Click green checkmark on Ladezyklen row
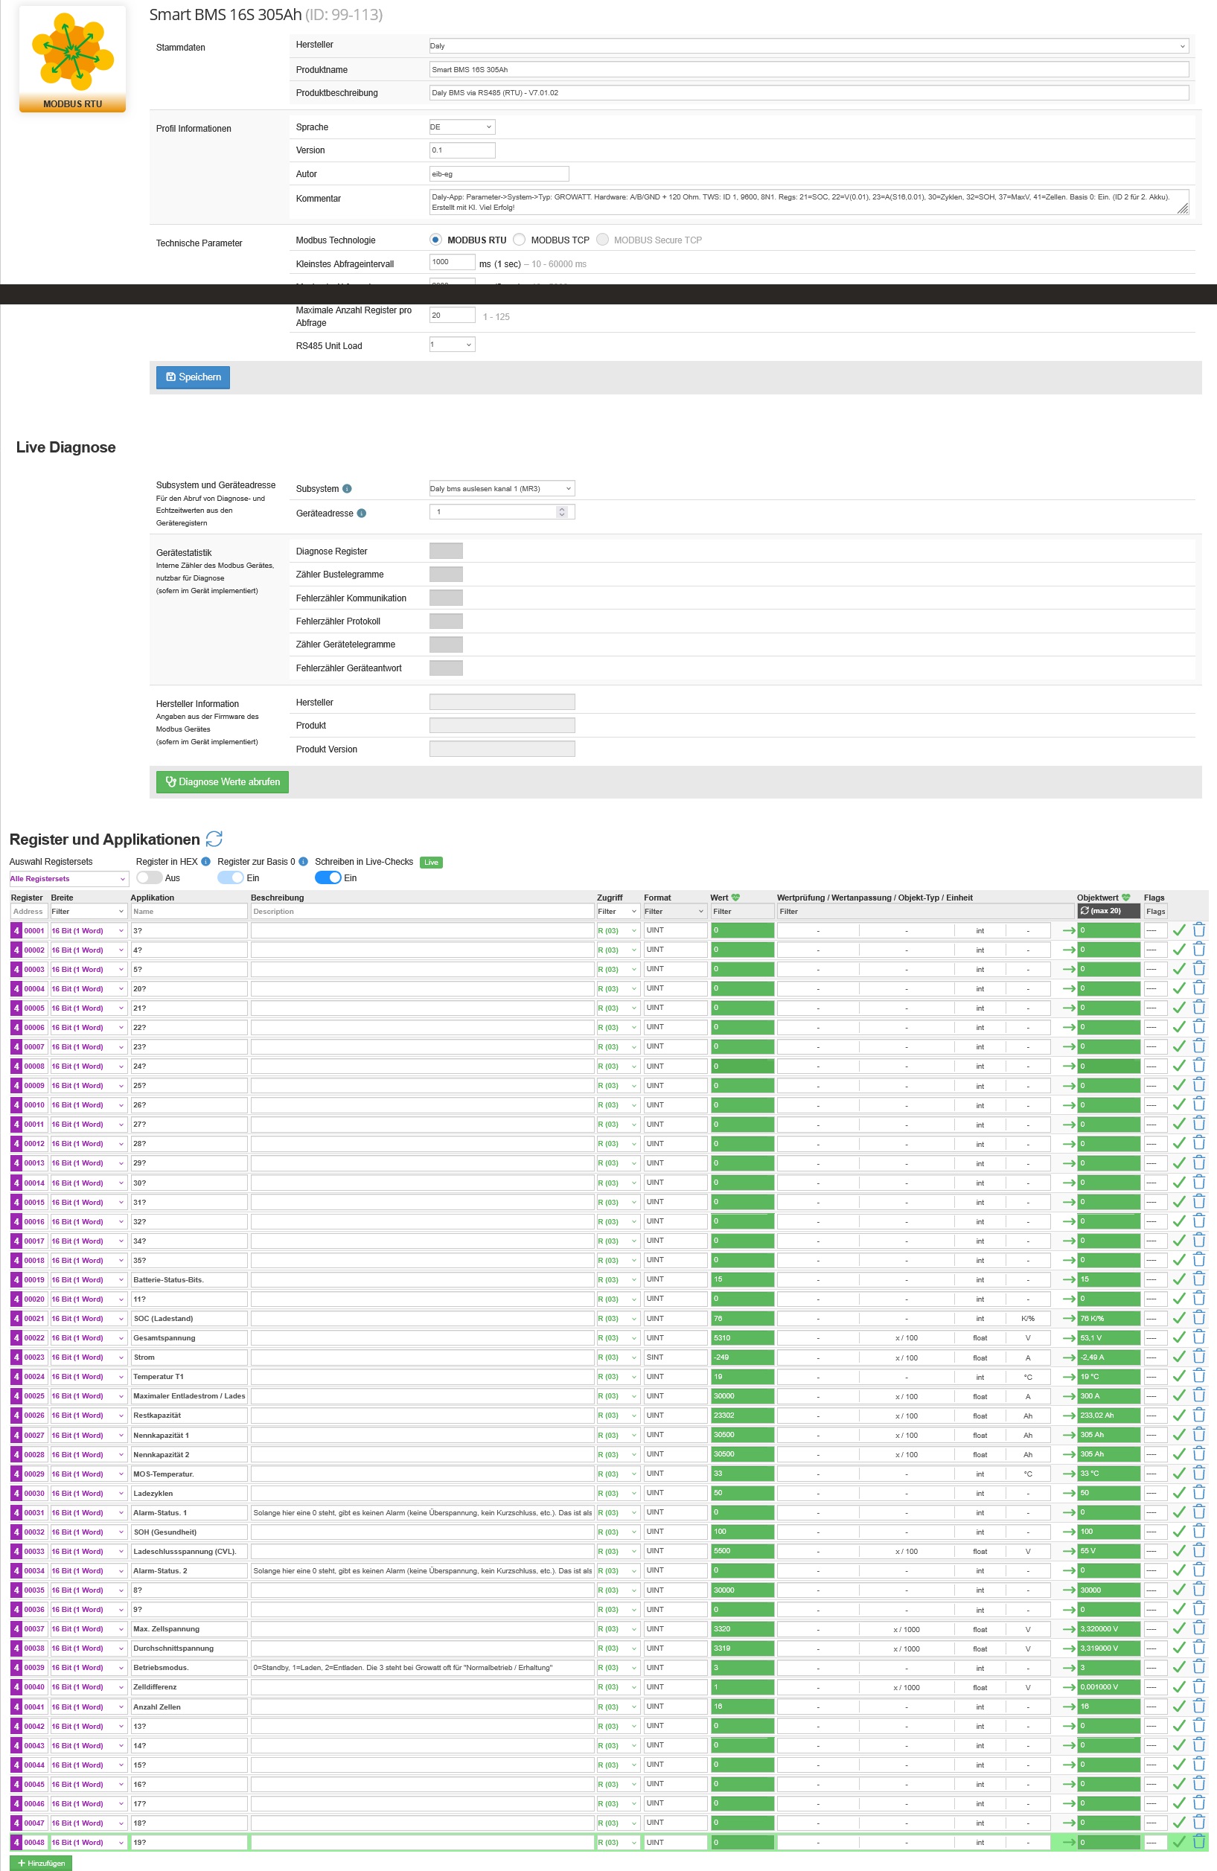Screen dimensions: 1217x1871 coord(1178,1493)
